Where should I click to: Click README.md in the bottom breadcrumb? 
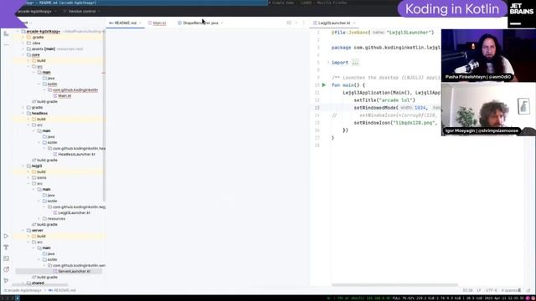[x=62, y=290]
